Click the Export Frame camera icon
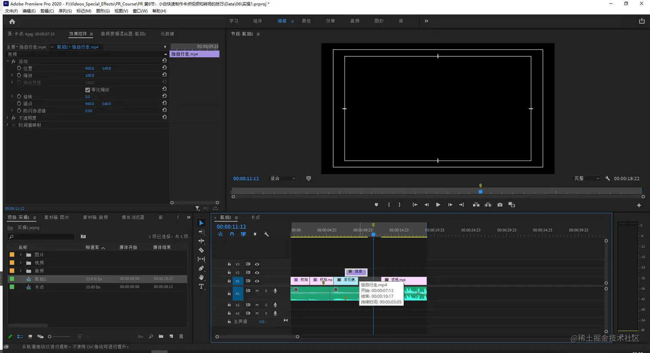The width and height of the screenshot is (650, 353). pyautogui.click(x=500, y=205)
